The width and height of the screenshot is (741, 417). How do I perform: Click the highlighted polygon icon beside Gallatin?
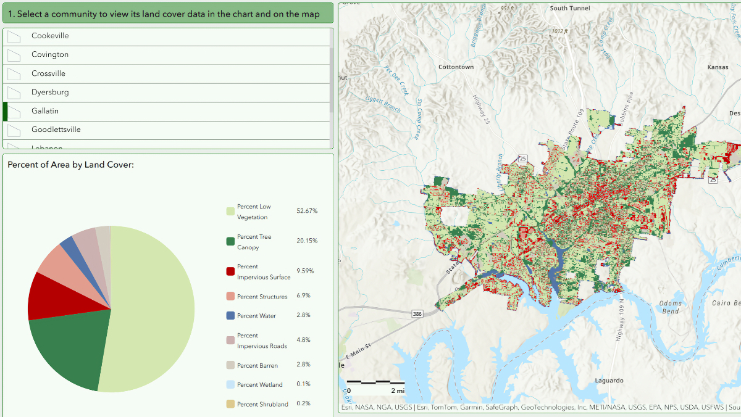click(14, 111)
